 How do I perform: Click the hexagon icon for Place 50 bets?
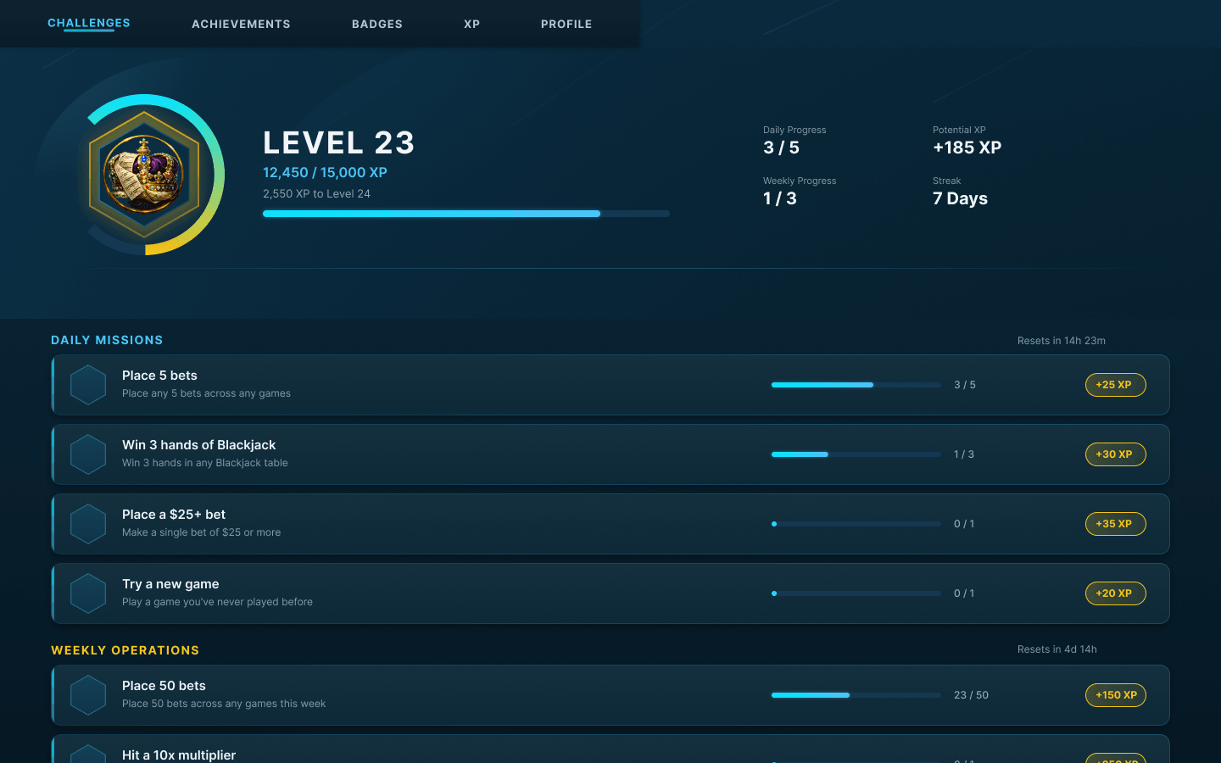88,695
